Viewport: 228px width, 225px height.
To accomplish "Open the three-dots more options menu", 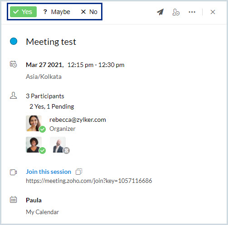I will coord(192,12).
